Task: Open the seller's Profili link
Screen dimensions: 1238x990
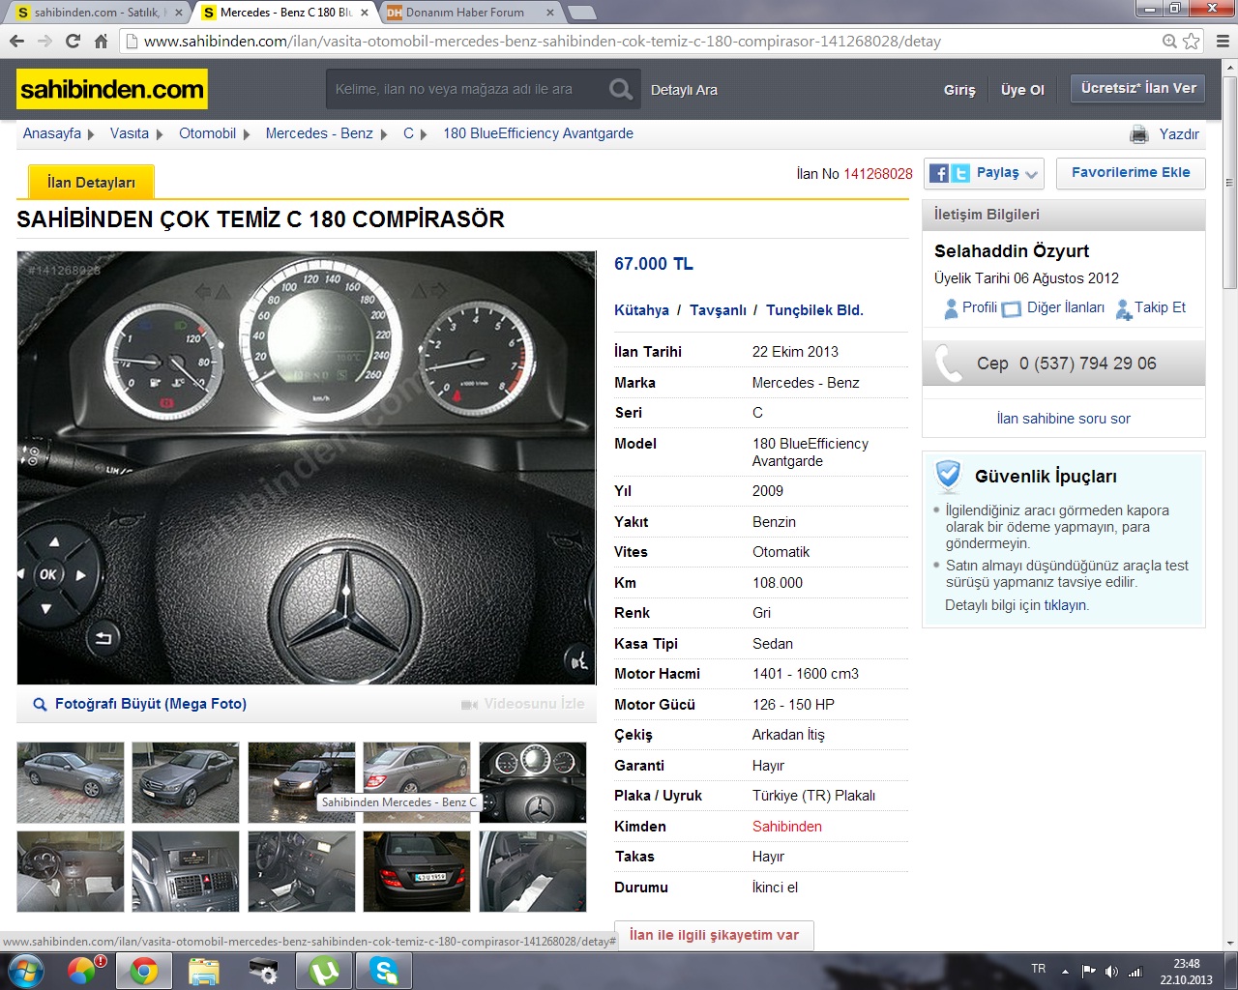Action: pos(979,307)
